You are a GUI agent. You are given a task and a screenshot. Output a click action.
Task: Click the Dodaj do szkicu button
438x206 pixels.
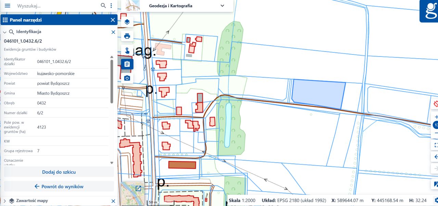pos(59,172)
